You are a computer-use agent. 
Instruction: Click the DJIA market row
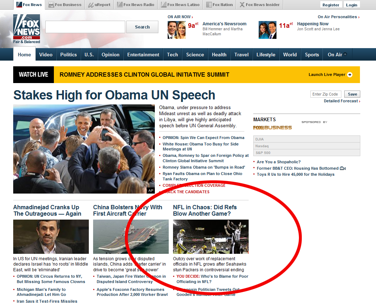tap(307, 139)
